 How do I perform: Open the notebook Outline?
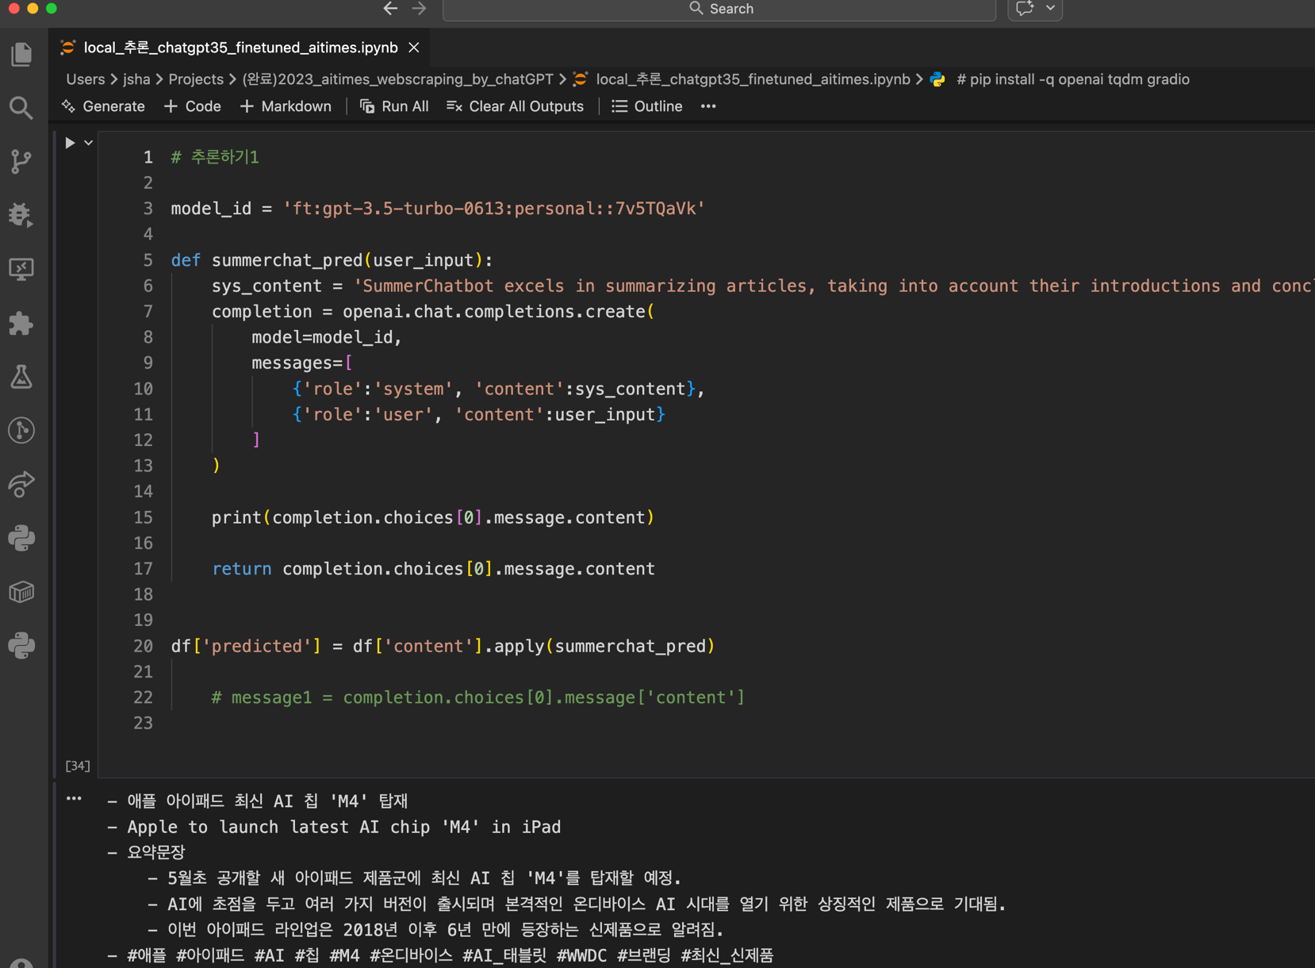[x=647, y=106]
